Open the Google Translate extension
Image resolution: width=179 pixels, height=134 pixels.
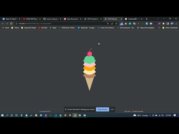[134, 23]
